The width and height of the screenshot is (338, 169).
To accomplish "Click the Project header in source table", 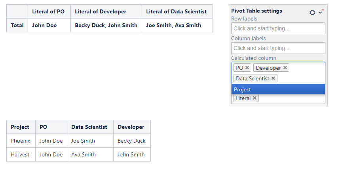I will 20,127.
